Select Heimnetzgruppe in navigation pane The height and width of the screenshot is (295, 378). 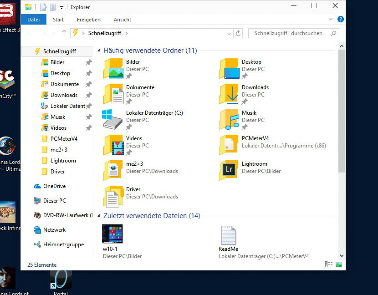(x=59, y=245)
